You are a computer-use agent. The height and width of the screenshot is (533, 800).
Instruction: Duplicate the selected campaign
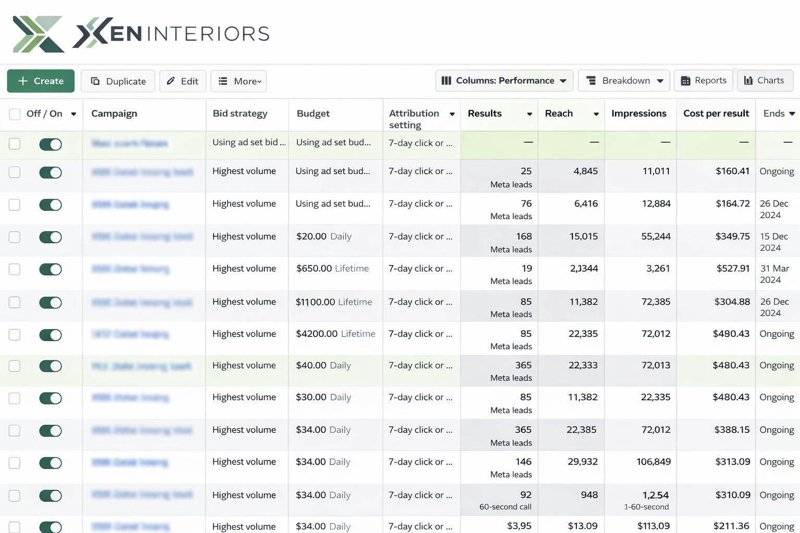pos(118,81)
